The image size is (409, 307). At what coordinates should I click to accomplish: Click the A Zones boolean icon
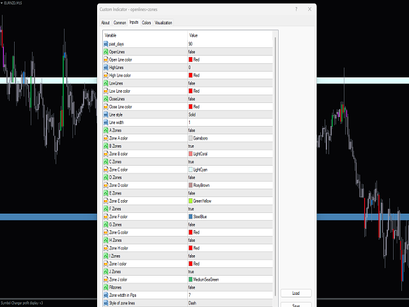point(105,130)
